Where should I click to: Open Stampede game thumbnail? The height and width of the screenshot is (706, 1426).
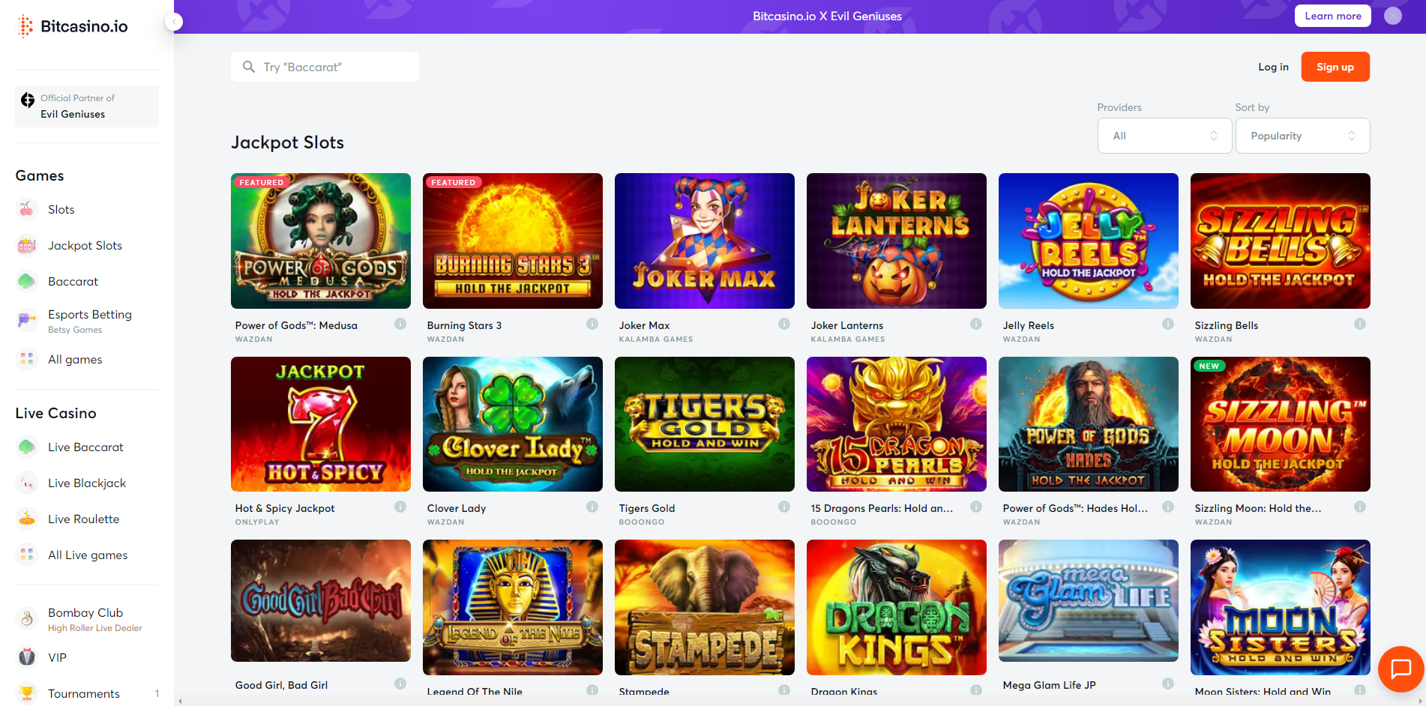pos(705,607)
